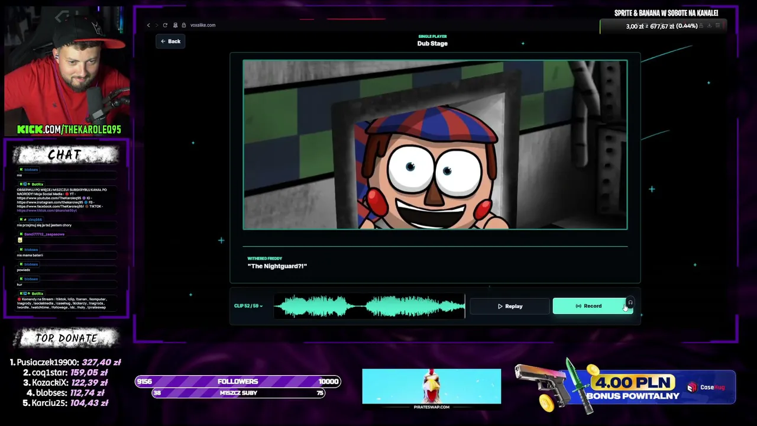Replay the current clip
The width and height of the screenshot is (757, 426).
(510, 306)
